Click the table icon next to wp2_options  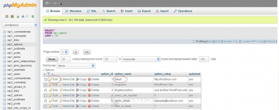tap(4, 96)
